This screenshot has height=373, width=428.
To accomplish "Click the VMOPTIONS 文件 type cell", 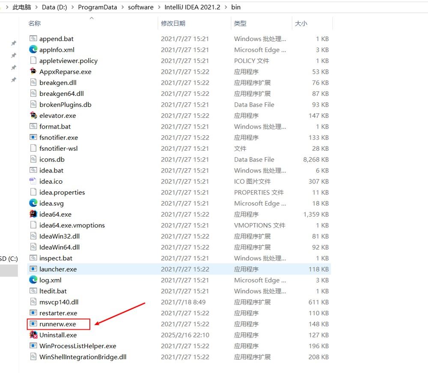I will click(260, 225).
